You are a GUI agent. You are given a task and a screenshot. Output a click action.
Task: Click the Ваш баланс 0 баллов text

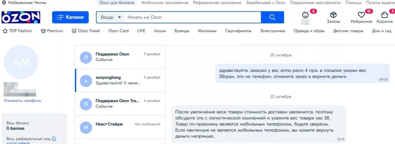pos(18,126)
